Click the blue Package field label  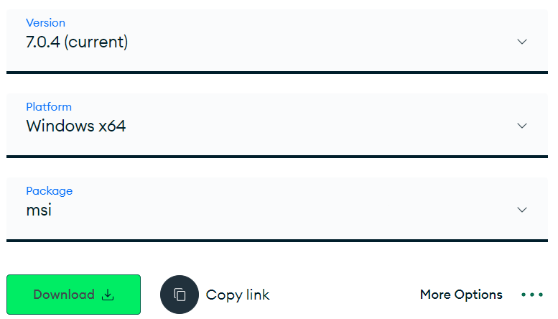(x=49, y=191)
